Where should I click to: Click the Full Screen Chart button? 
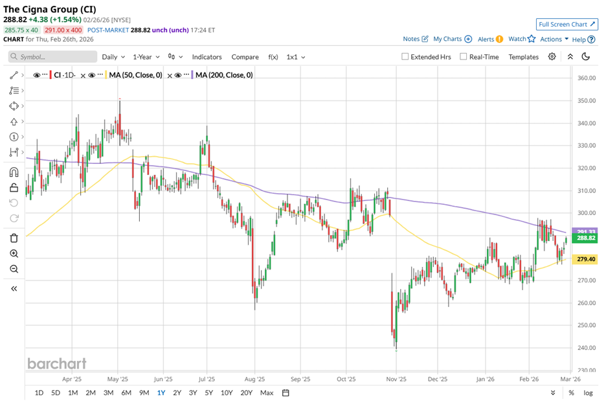coord(567,24)
